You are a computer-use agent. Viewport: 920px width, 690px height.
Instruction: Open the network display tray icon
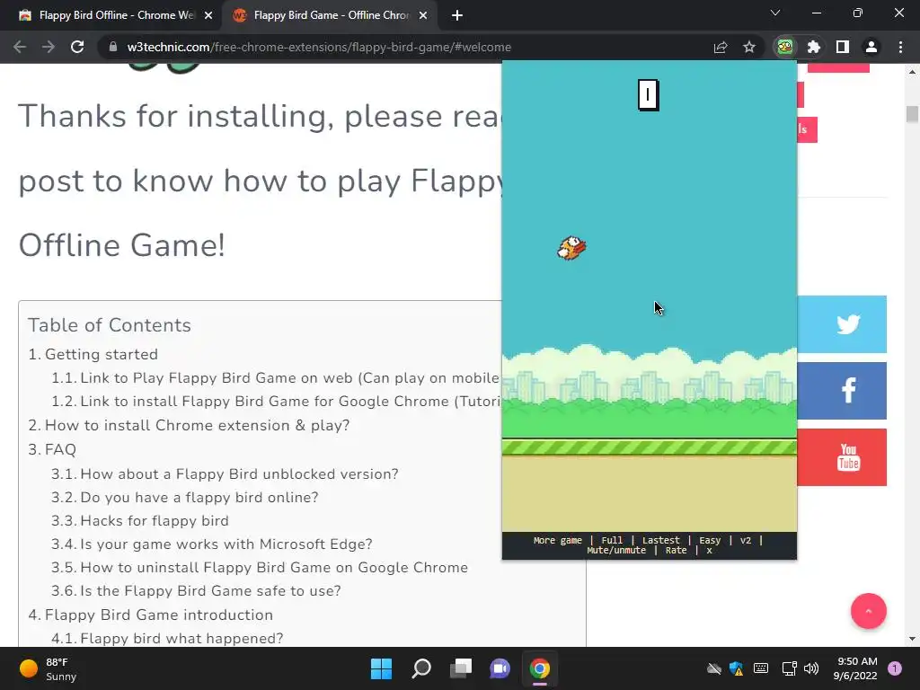point(789,668)
